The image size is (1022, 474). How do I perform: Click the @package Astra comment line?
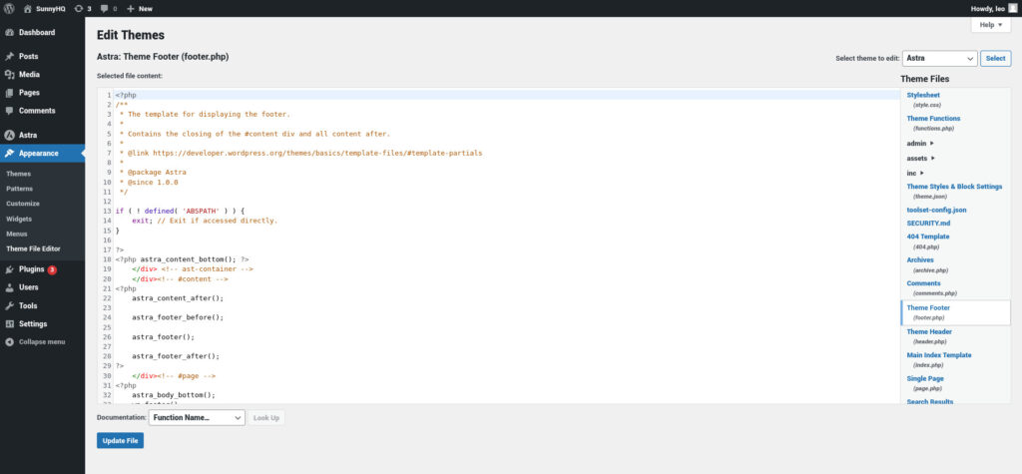pos(153,172)
